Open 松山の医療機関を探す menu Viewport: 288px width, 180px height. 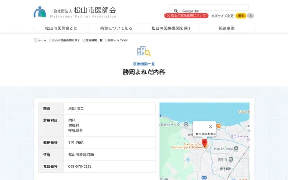tap(171, 28)
